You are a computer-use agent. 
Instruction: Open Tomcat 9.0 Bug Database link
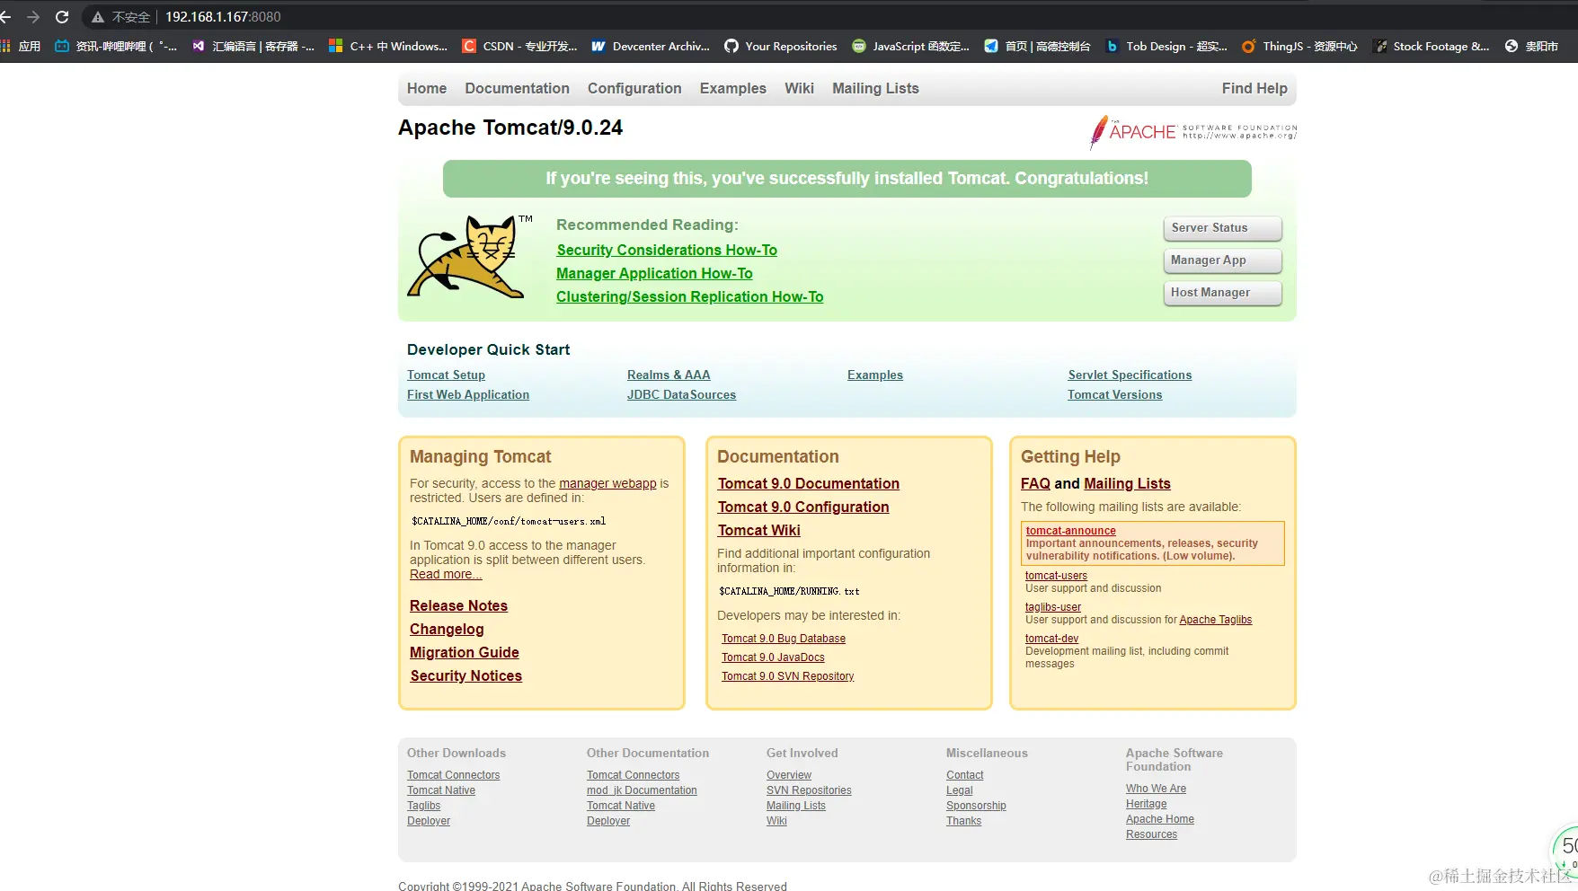pos(784,639)
